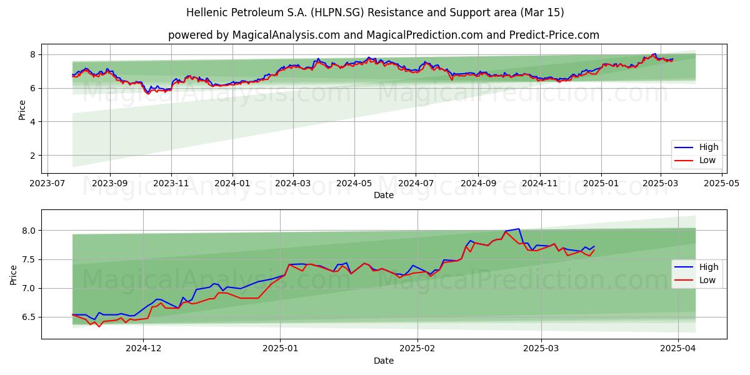The image size is (750, 375).
Task: Click the '2024-05' x-axis tick label
Action: click(354, 184)
